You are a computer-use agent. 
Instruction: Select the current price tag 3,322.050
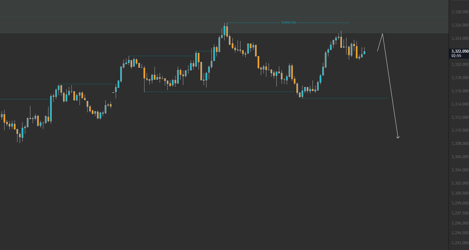tap(460, 51)
